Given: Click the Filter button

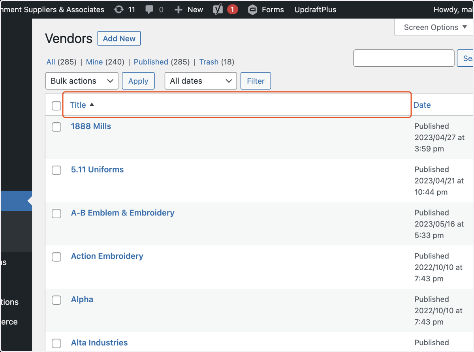Looking at the screenshot, I should [256, 81].
